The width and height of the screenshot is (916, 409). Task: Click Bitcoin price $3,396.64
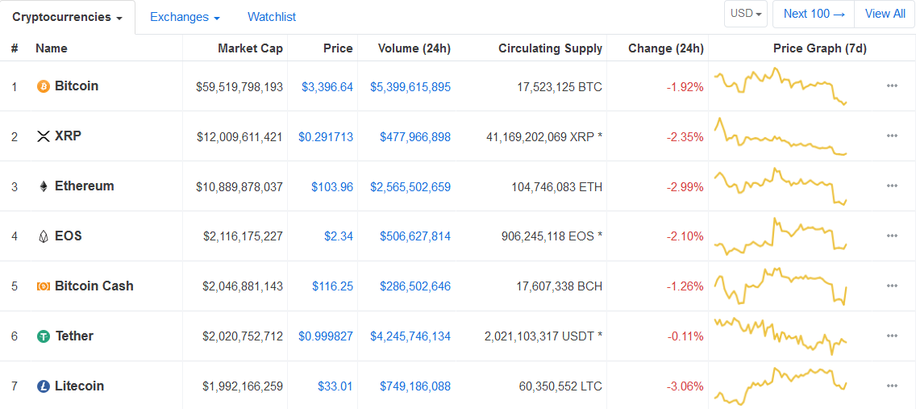[327, 87]
